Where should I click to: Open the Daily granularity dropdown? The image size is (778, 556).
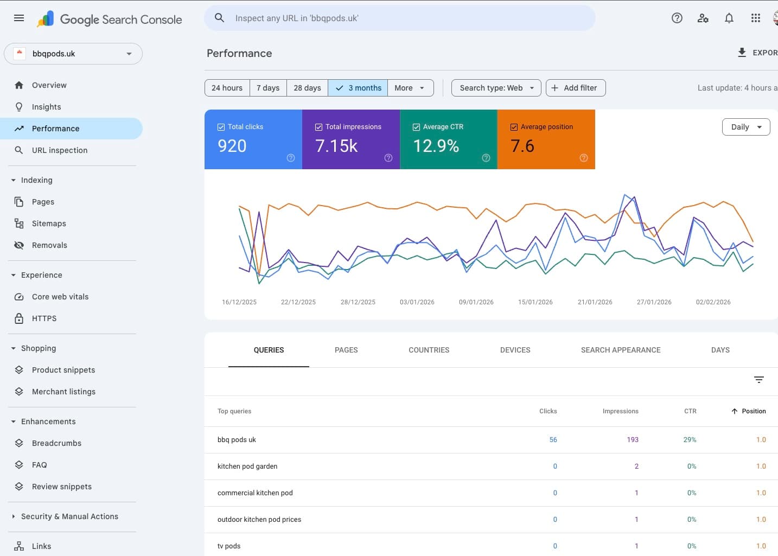point(746,126)
